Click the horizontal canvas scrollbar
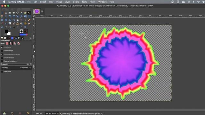This screenshot has height=115, width=205. [120, 110]
